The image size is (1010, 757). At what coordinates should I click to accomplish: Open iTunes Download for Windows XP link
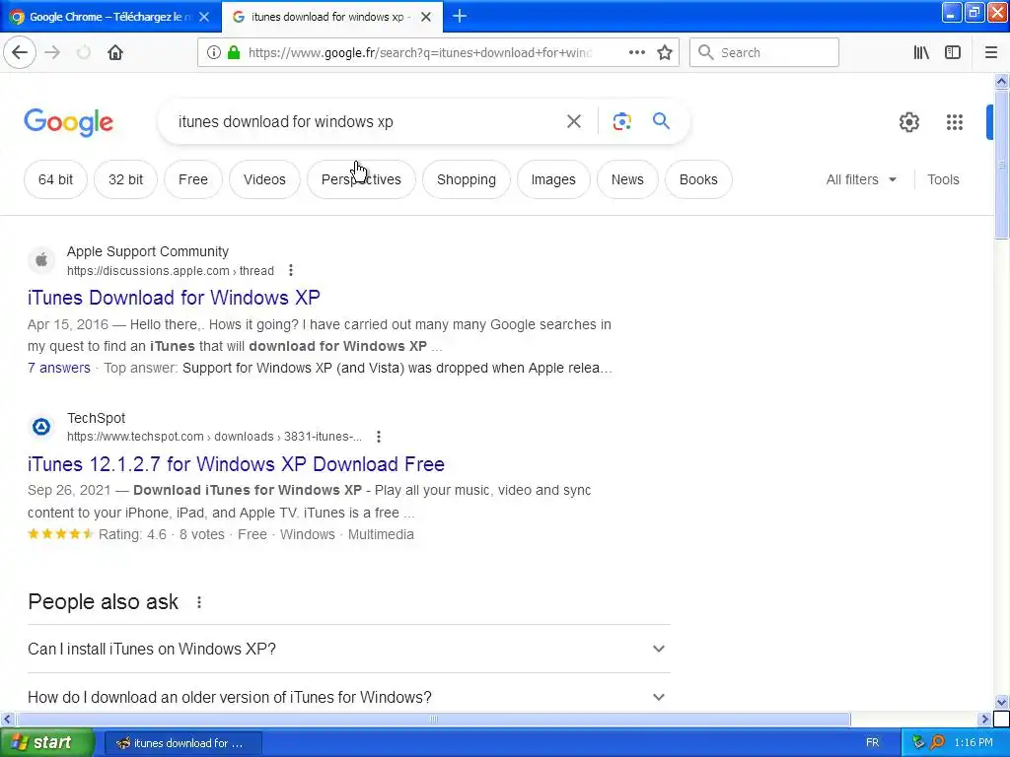click(174, 298)
